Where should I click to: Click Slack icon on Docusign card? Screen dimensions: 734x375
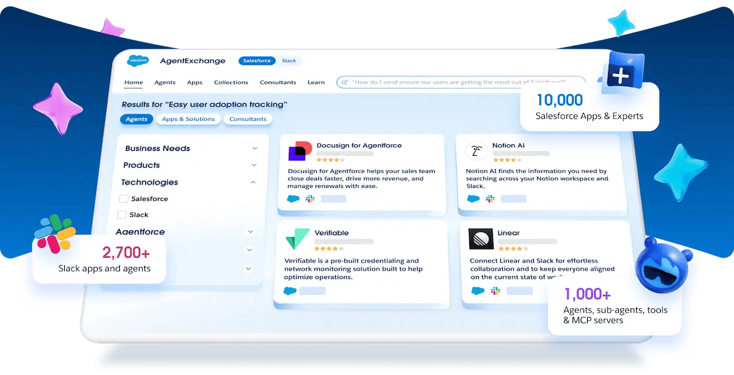click(x=310, y=198)
